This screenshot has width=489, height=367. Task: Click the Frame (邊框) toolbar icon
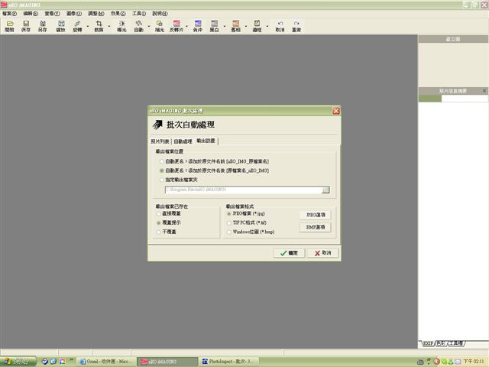[x=257, y=26]
